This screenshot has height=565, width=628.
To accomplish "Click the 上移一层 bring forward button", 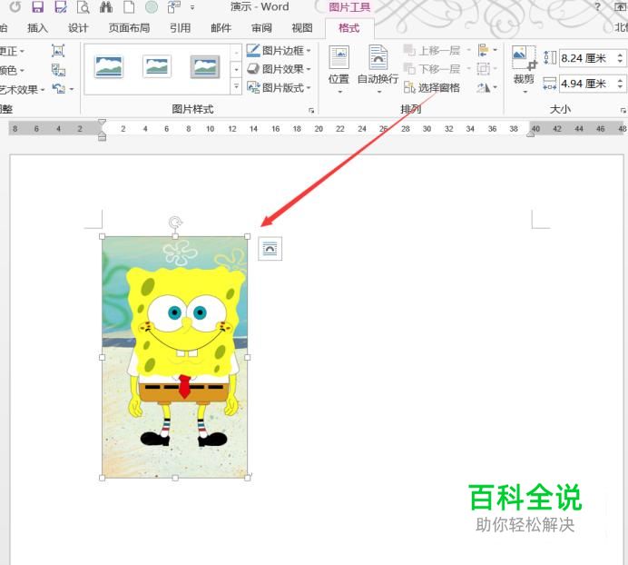I will [432, 51].
